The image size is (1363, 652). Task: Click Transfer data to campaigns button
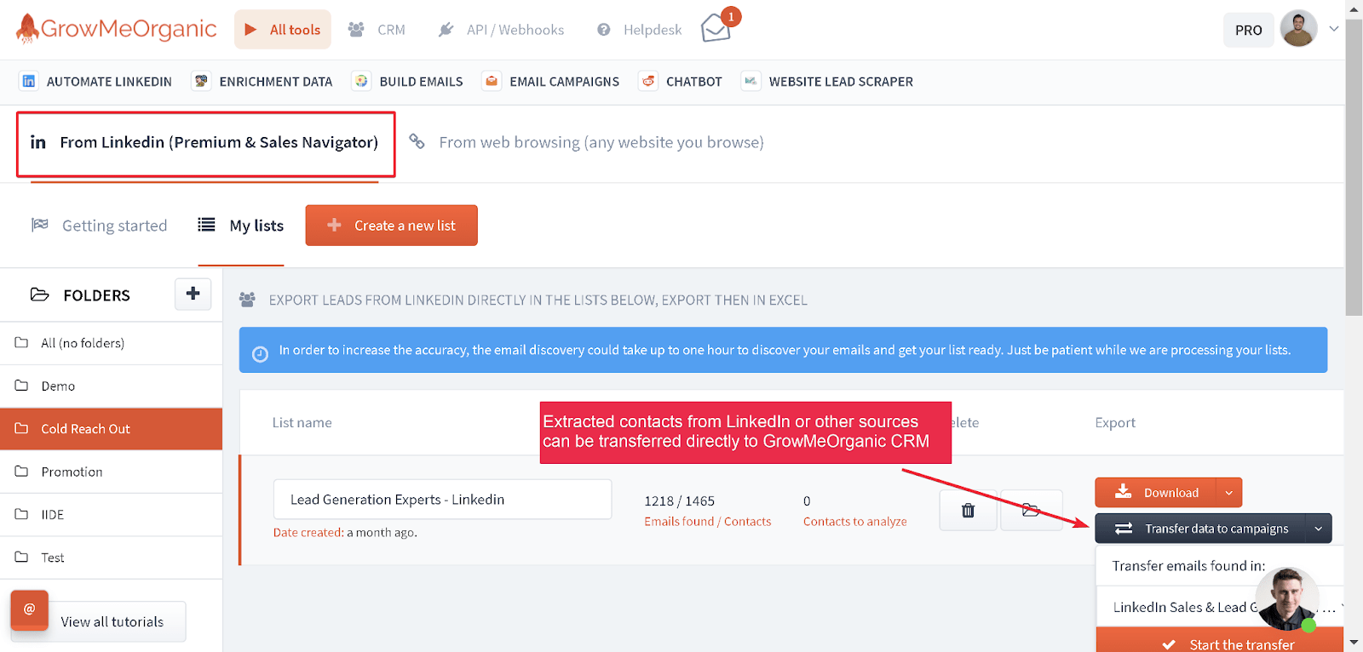coord(1199,529)
